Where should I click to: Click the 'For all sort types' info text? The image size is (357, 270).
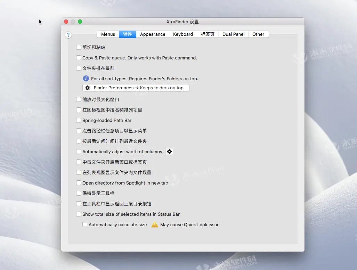[x=145, y=79]
